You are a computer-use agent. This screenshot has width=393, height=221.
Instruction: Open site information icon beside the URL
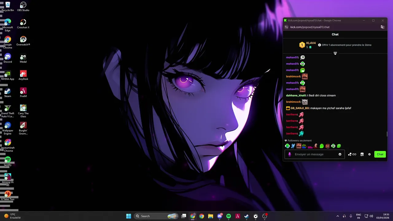(286, 27)
